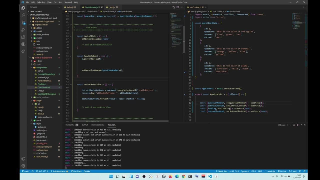Open the Source Control view
Screen dimensions: 320x180
pyautogui.click(x=23, y=22)
